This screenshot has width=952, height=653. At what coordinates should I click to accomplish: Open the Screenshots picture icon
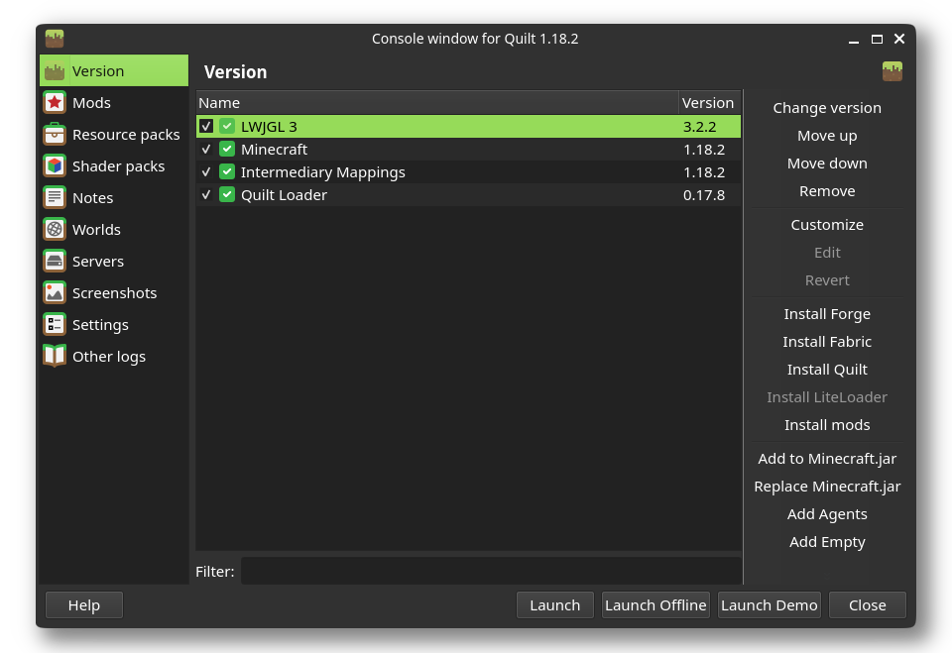(x=55, y=293)
